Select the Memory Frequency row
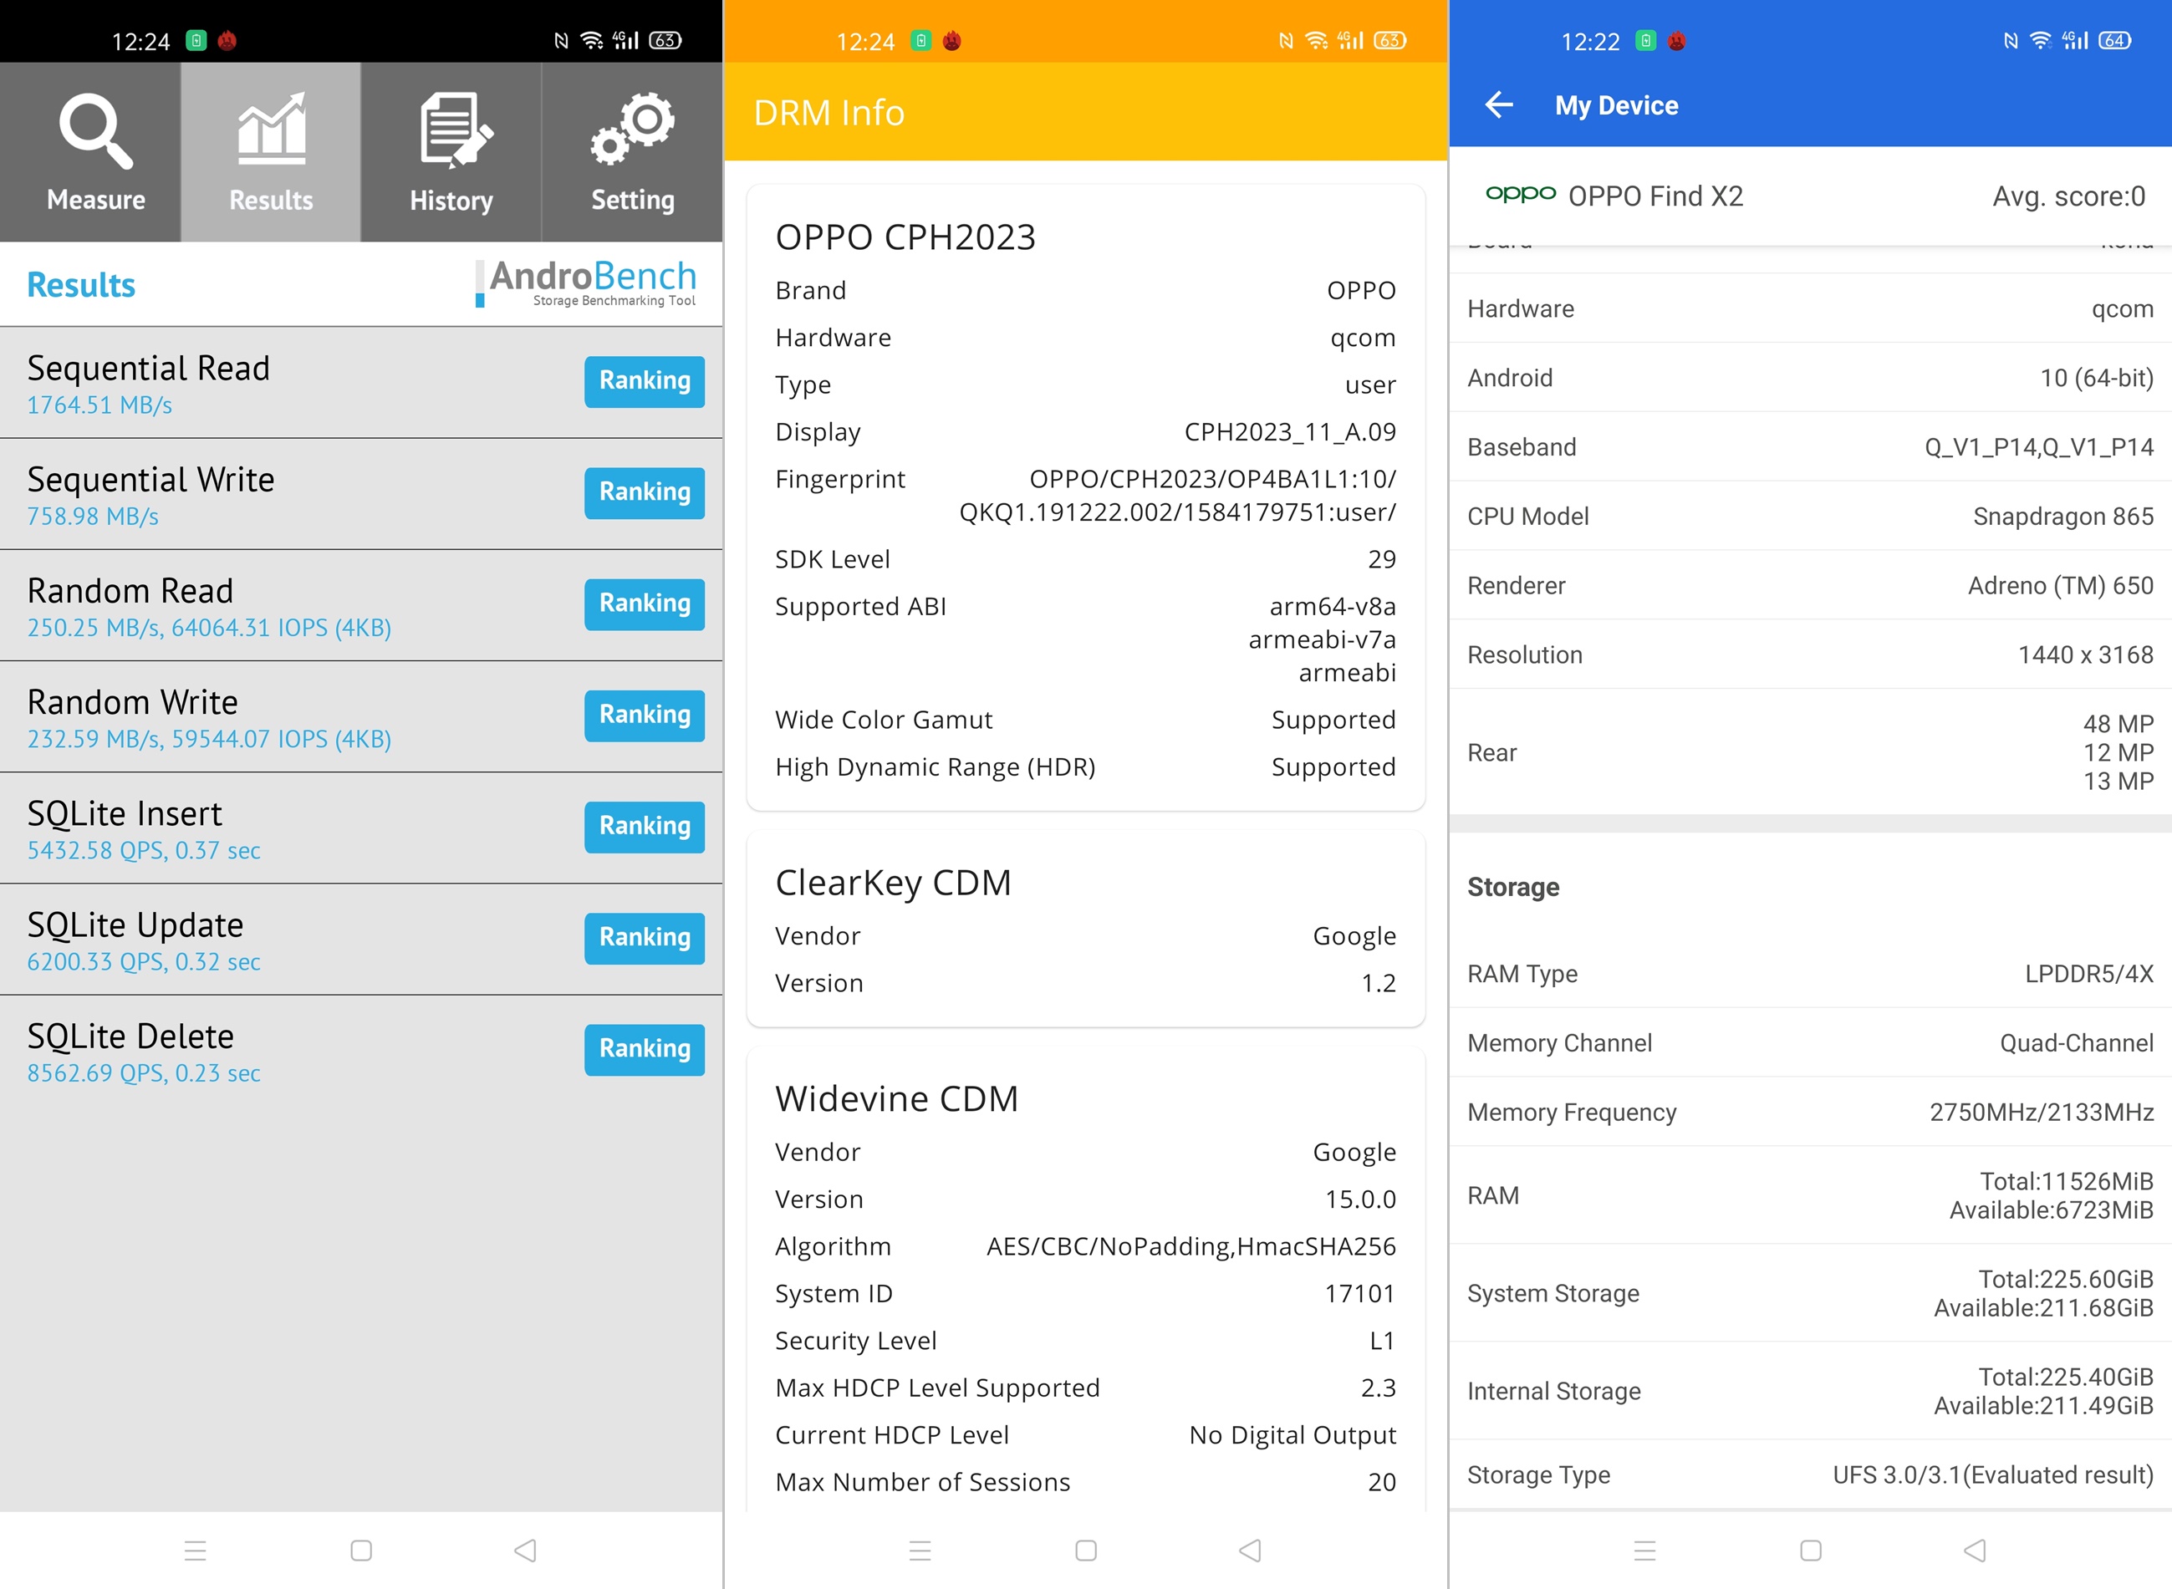This screenshot has height=1589, width=2172. pos(1810,1113)
